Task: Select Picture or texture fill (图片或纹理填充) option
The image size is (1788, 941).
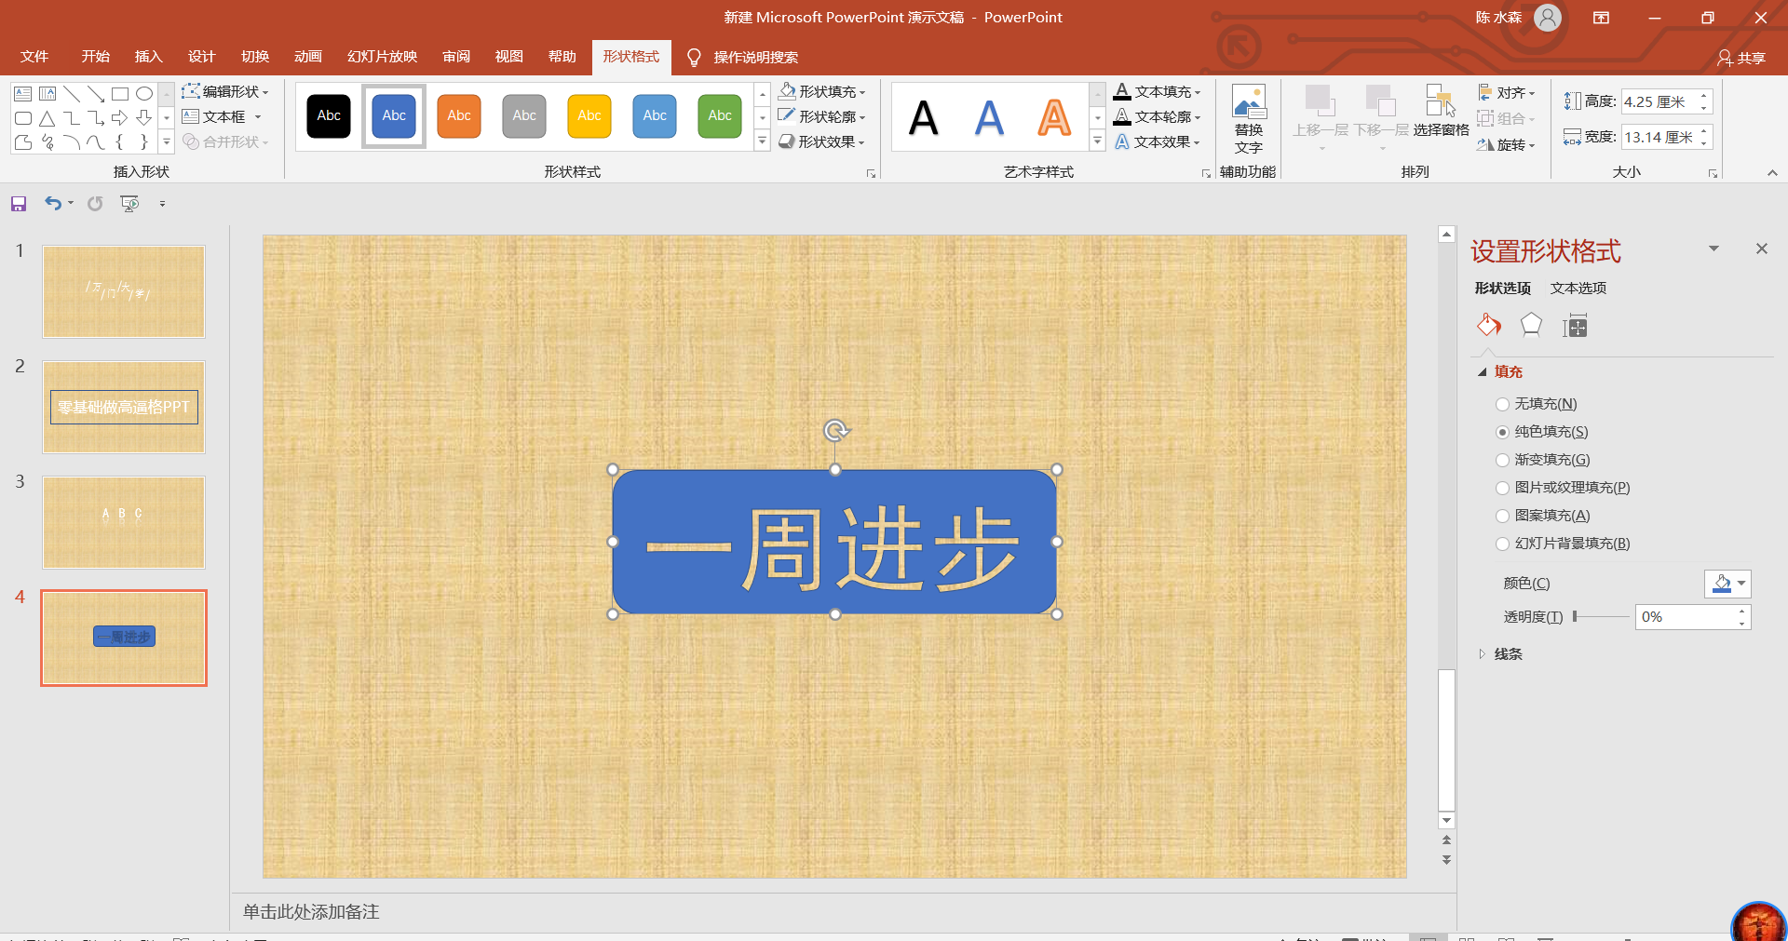Action: point(1502,488)
